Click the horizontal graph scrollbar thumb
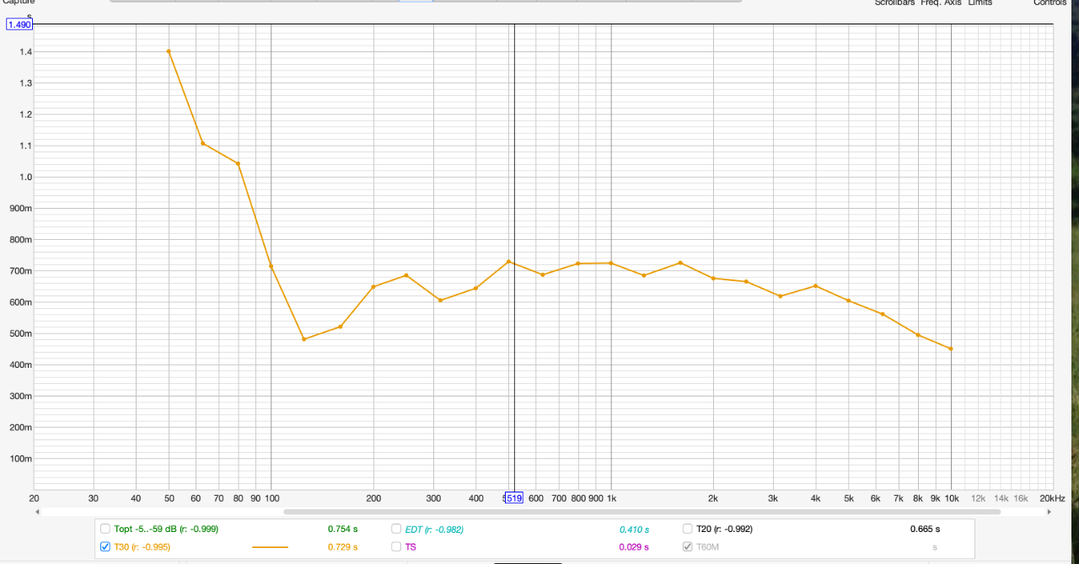1079x564 pixels. coord(641,511)
